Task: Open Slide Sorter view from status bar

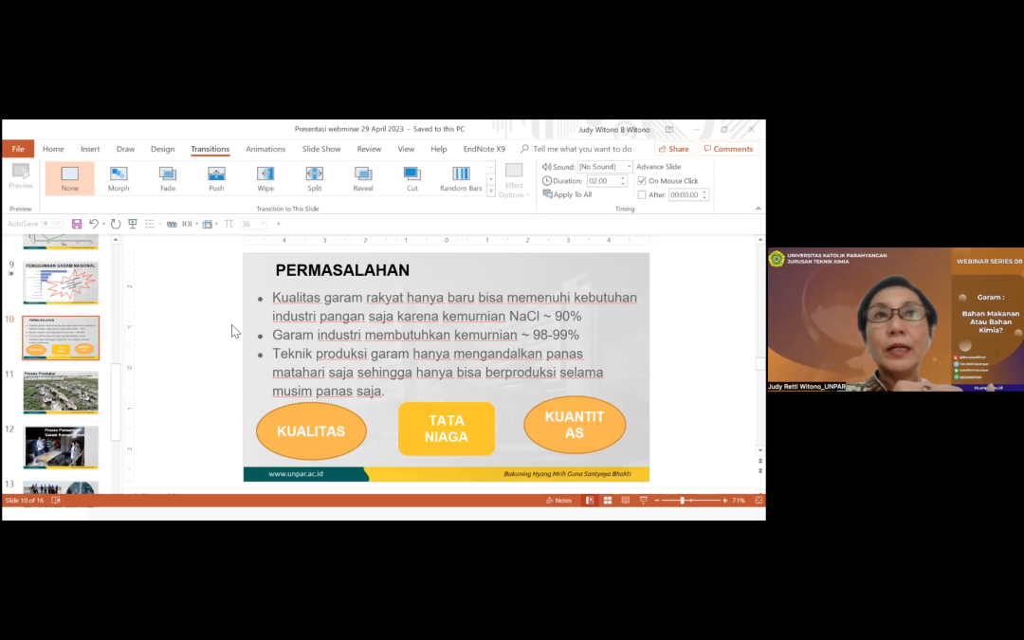Action: click(607, 500)
